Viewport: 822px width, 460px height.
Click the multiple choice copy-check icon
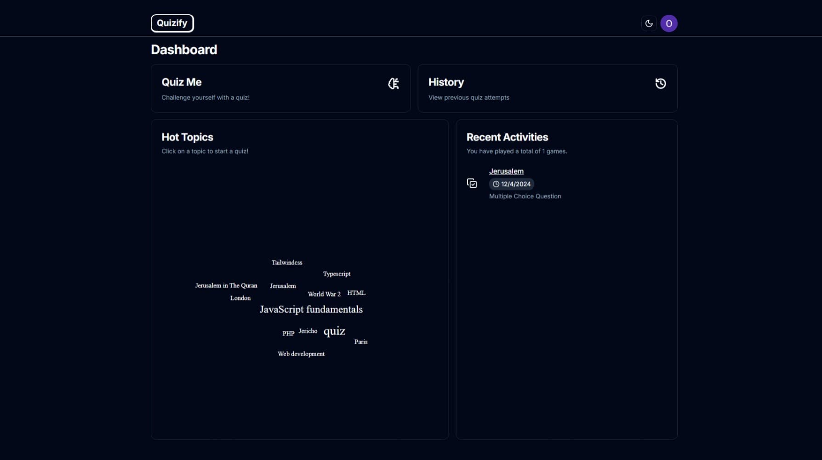point(472,184)
